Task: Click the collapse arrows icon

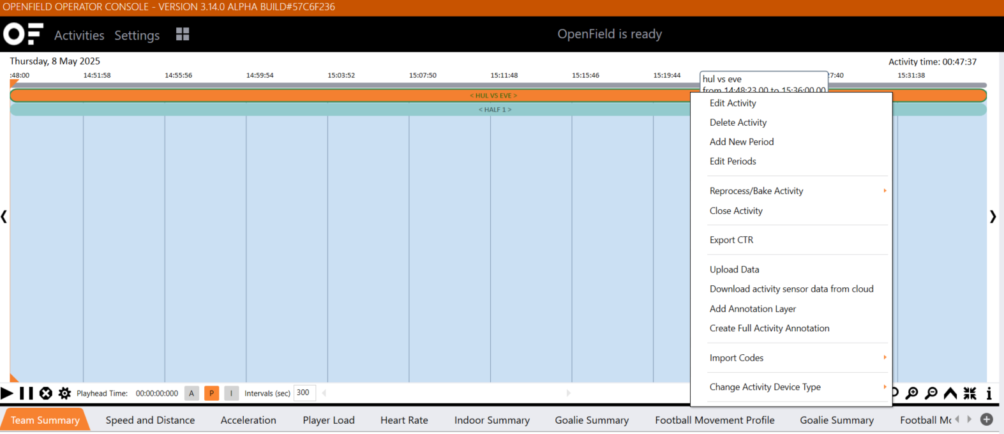Action: [x=970, y=393]
